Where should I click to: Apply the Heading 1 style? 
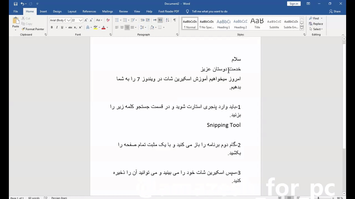pyautogui.click(x=223, y=24)
